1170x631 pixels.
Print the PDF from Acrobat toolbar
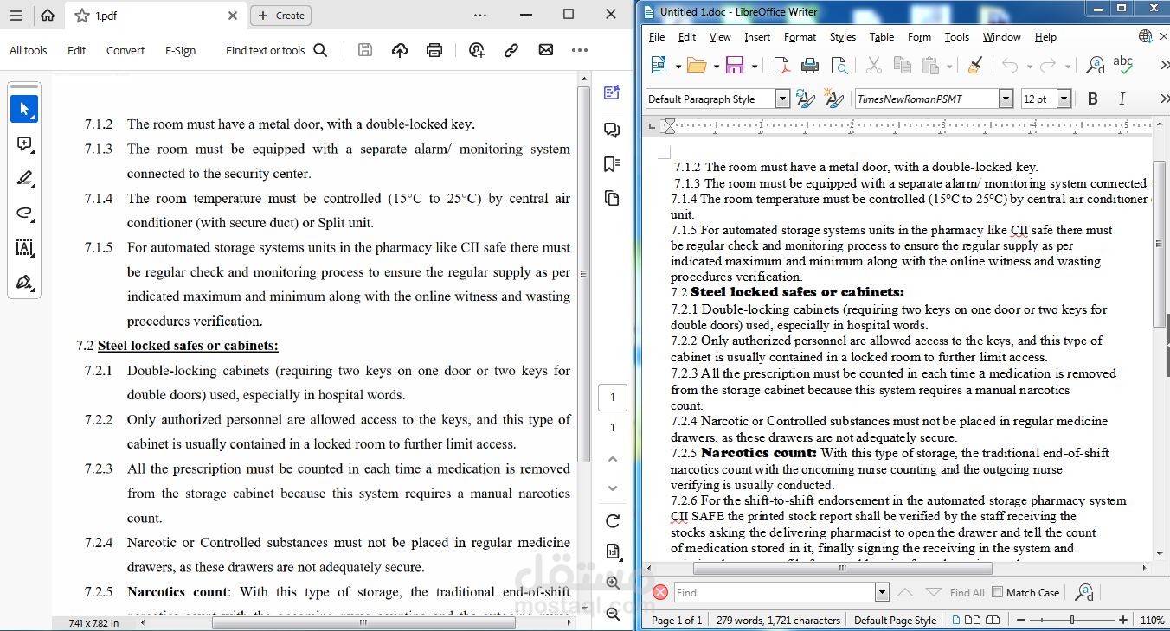434,51
